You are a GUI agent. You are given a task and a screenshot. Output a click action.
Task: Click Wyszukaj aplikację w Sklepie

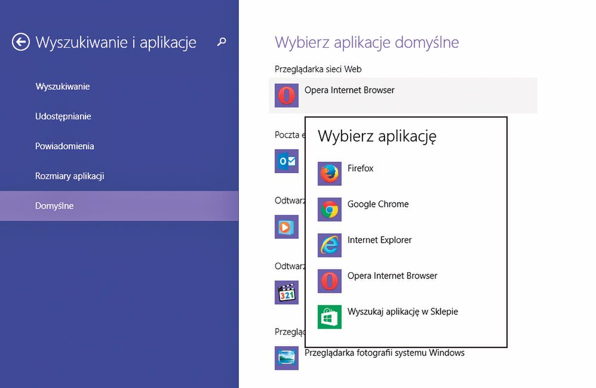click(x=403, y=312)
